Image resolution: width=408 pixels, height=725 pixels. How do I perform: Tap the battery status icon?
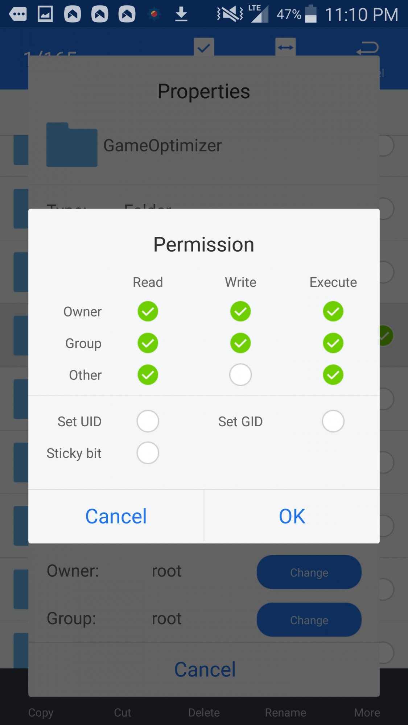pyautogui.click(x=310, y=14)
